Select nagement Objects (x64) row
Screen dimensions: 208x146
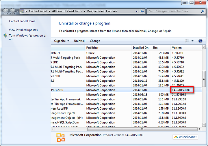click(126, 118)
